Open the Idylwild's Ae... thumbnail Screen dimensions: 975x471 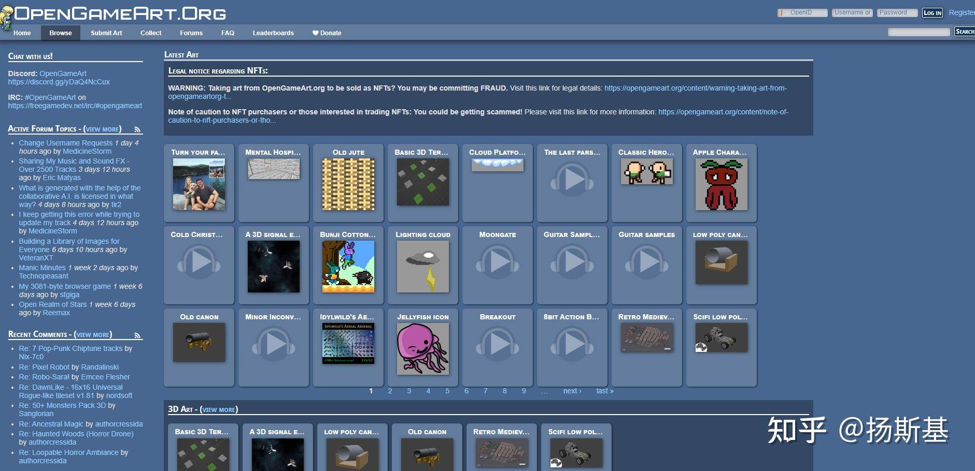tap(348, 343)
